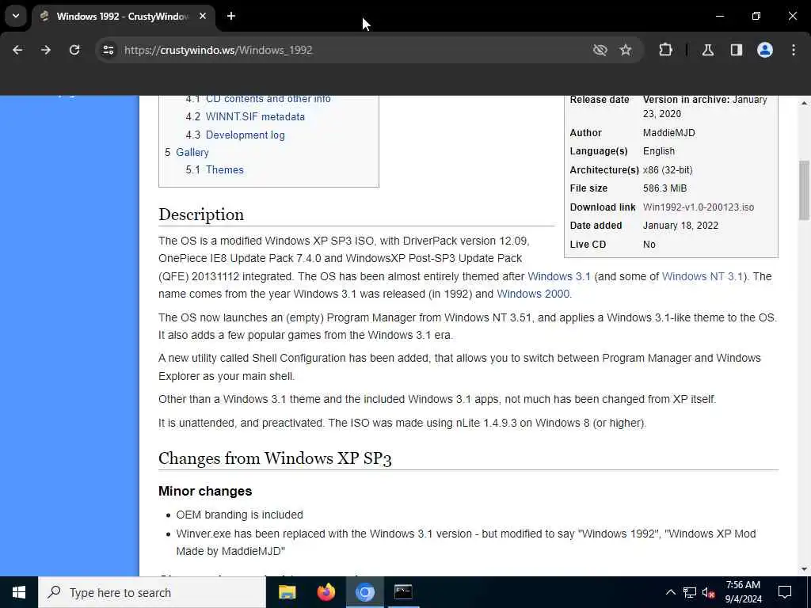The height and width of the screenshot is (608, 811).
Task: Click the tracking protection eye icon
Action: (x=600, y=50)
